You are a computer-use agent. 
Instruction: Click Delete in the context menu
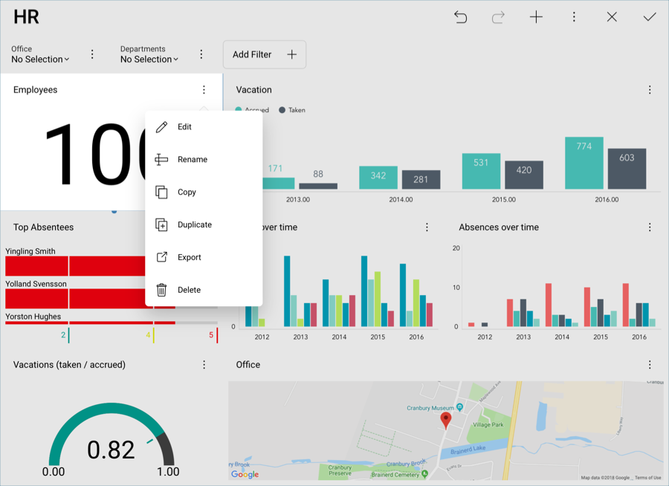[x=189, y=291]
